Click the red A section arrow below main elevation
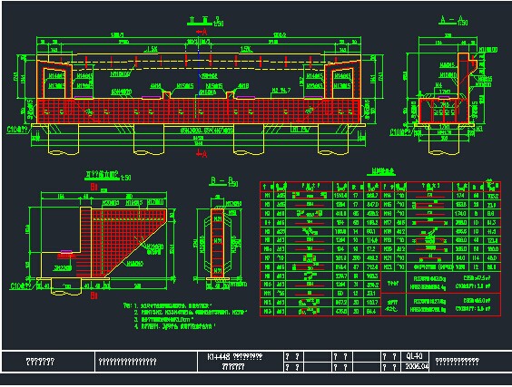 pyautogui.click(x=202, y=153)
